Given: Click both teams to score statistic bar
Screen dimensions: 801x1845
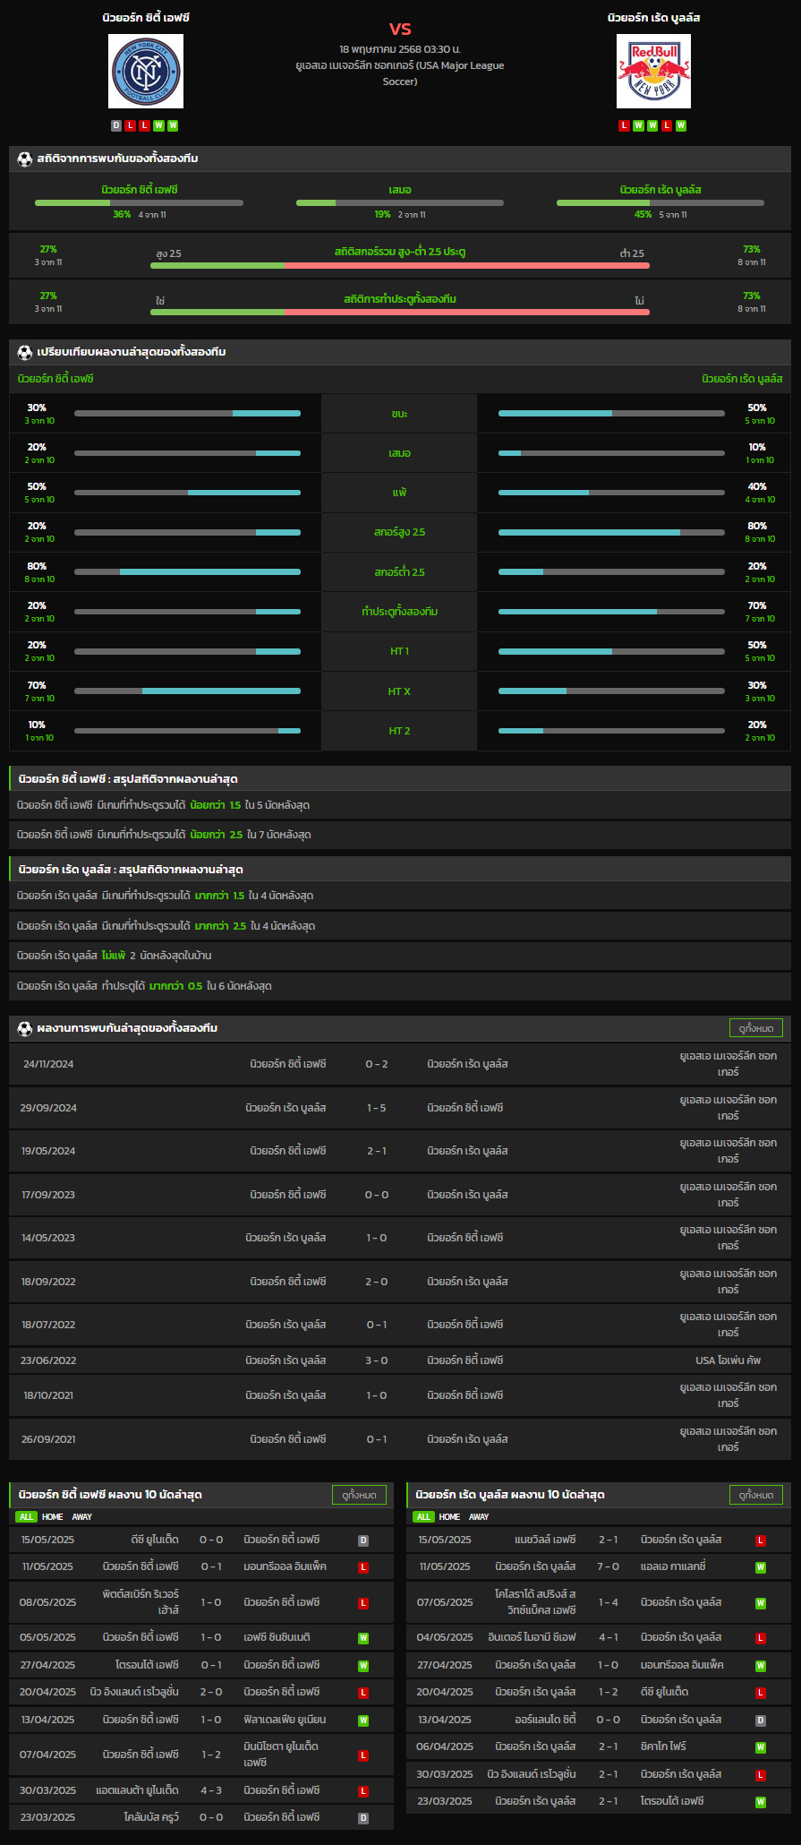Looking at the screenshot, I should [x=400, y=313].
